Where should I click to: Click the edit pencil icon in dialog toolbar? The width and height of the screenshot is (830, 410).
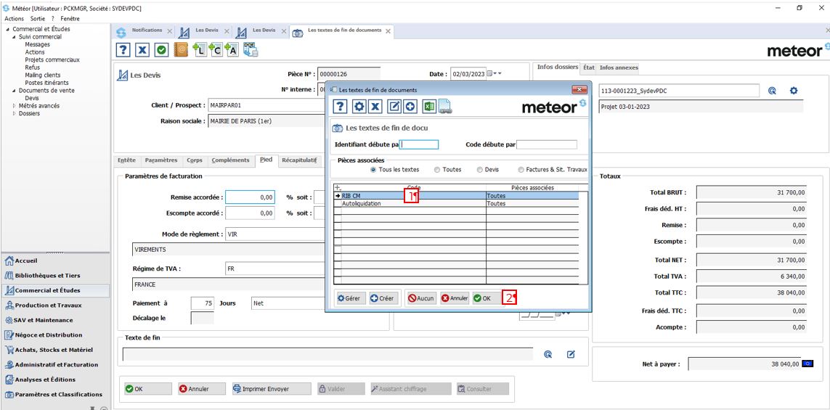pyautogui.click(x=394, y=107)
